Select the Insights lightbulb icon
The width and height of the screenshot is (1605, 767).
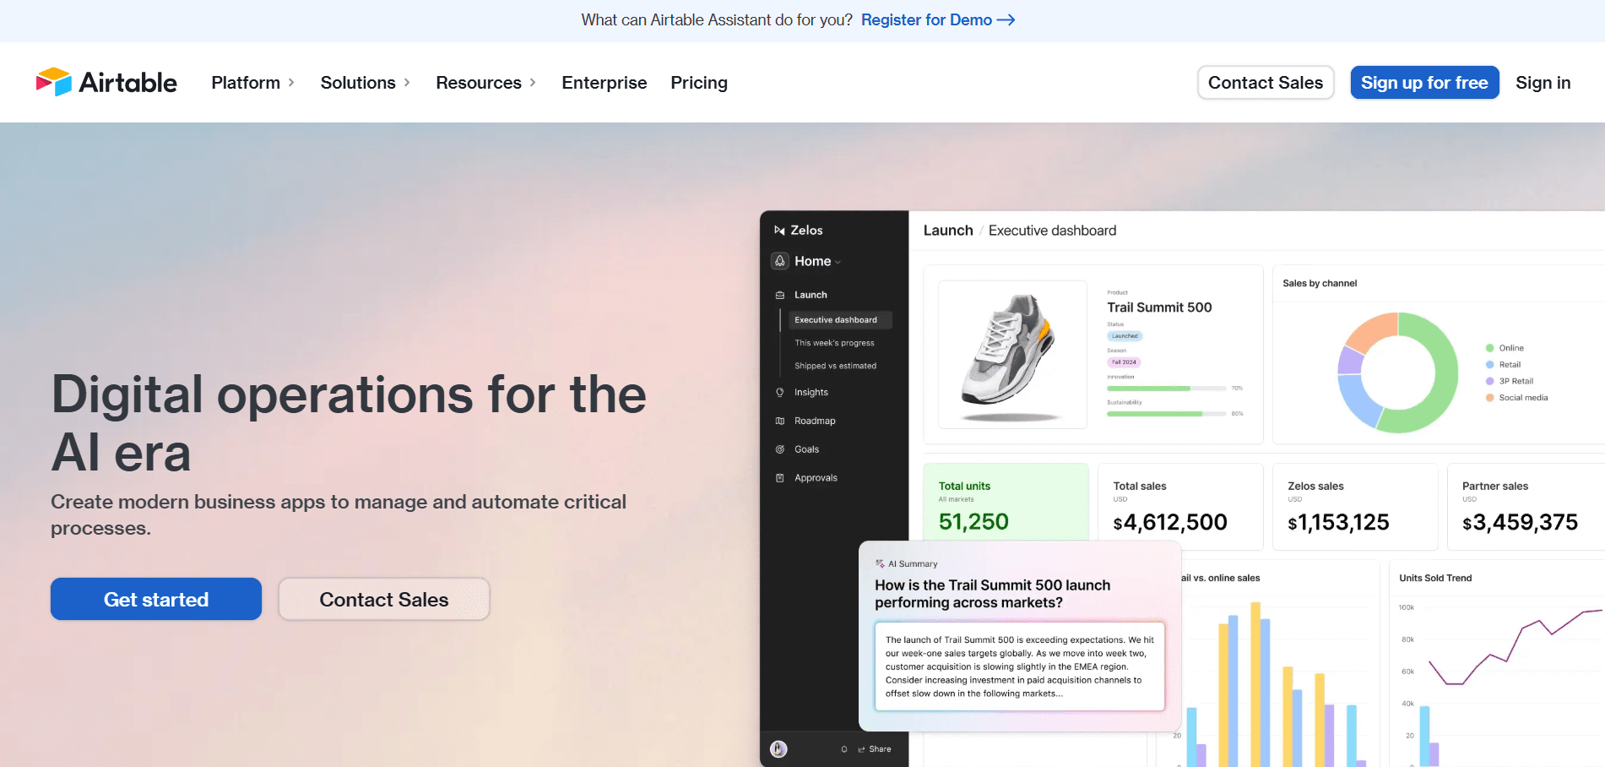click(x=780, y=392)
